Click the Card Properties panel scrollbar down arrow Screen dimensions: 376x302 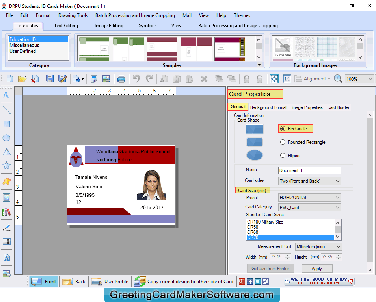coord(370,270)
